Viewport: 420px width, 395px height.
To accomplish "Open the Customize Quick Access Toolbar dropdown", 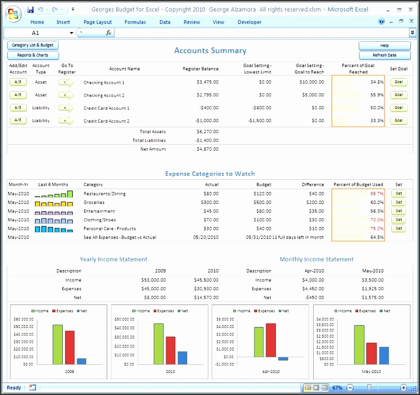I will coord(73,10).
